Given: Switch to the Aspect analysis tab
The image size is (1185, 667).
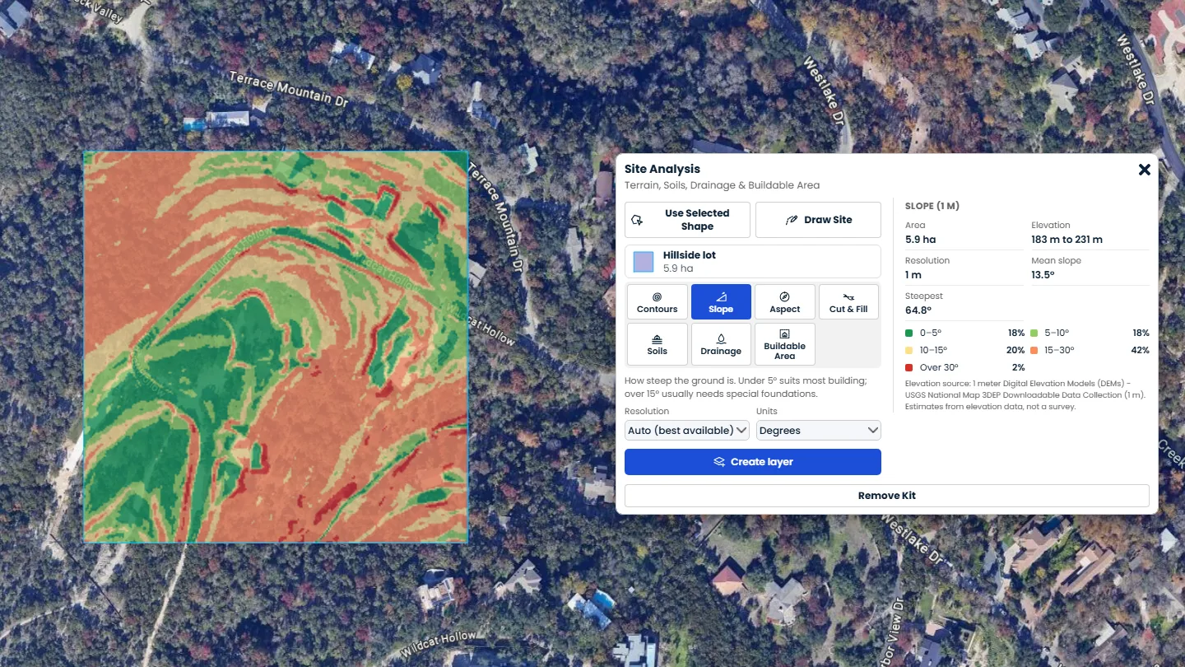Looking at the screenshot, I should point(785,301).
